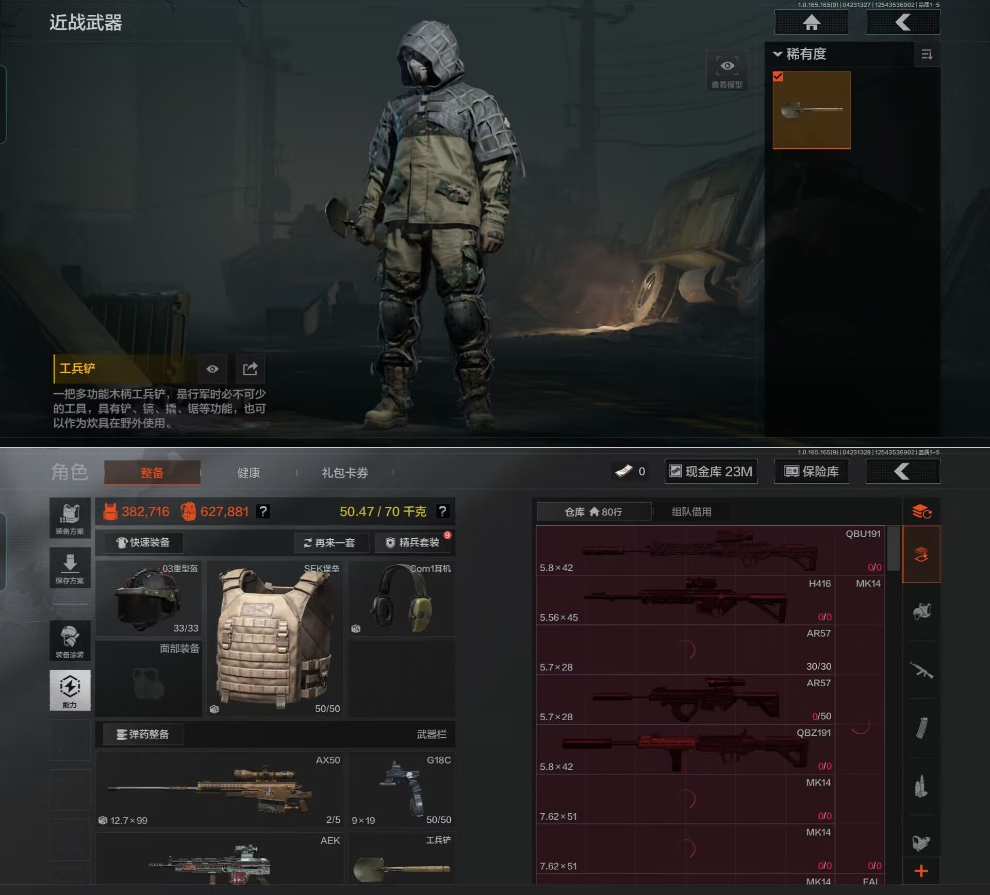Click the orange plus icon in warehouse sidebar
Image resolution: width=990 pixels, height=895 pixels.
[921, 871]
